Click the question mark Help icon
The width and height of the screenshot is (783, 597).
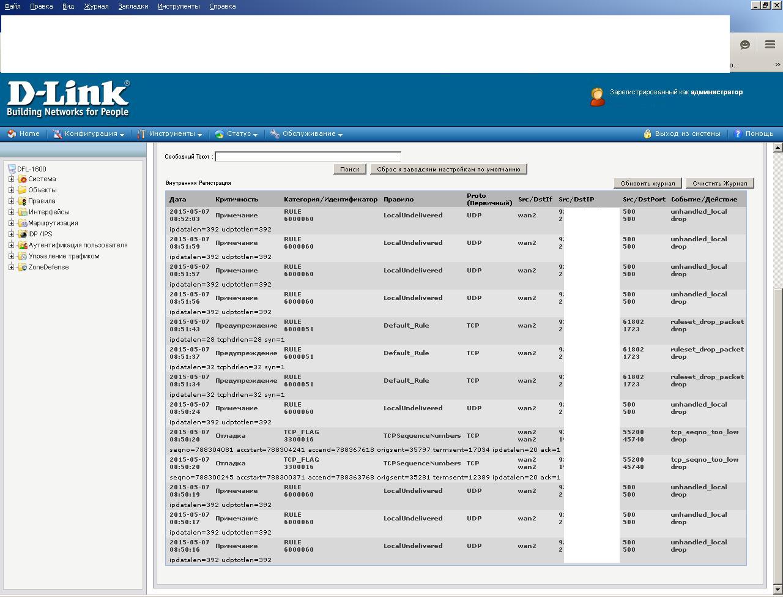[738, 133]
